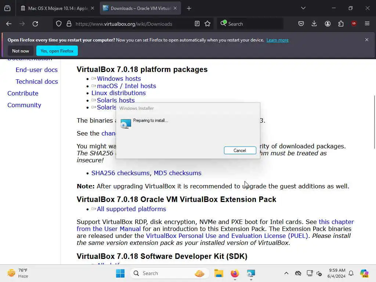The image size is (376, 282).
Task: Download All supported platforms extension pack
Action: (x=131, y=209)
